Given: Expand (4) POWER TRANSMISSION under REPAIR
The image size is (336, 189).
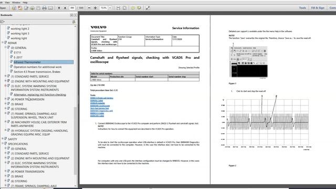Looking at the screenshot, I should click(x=6, y=99).
